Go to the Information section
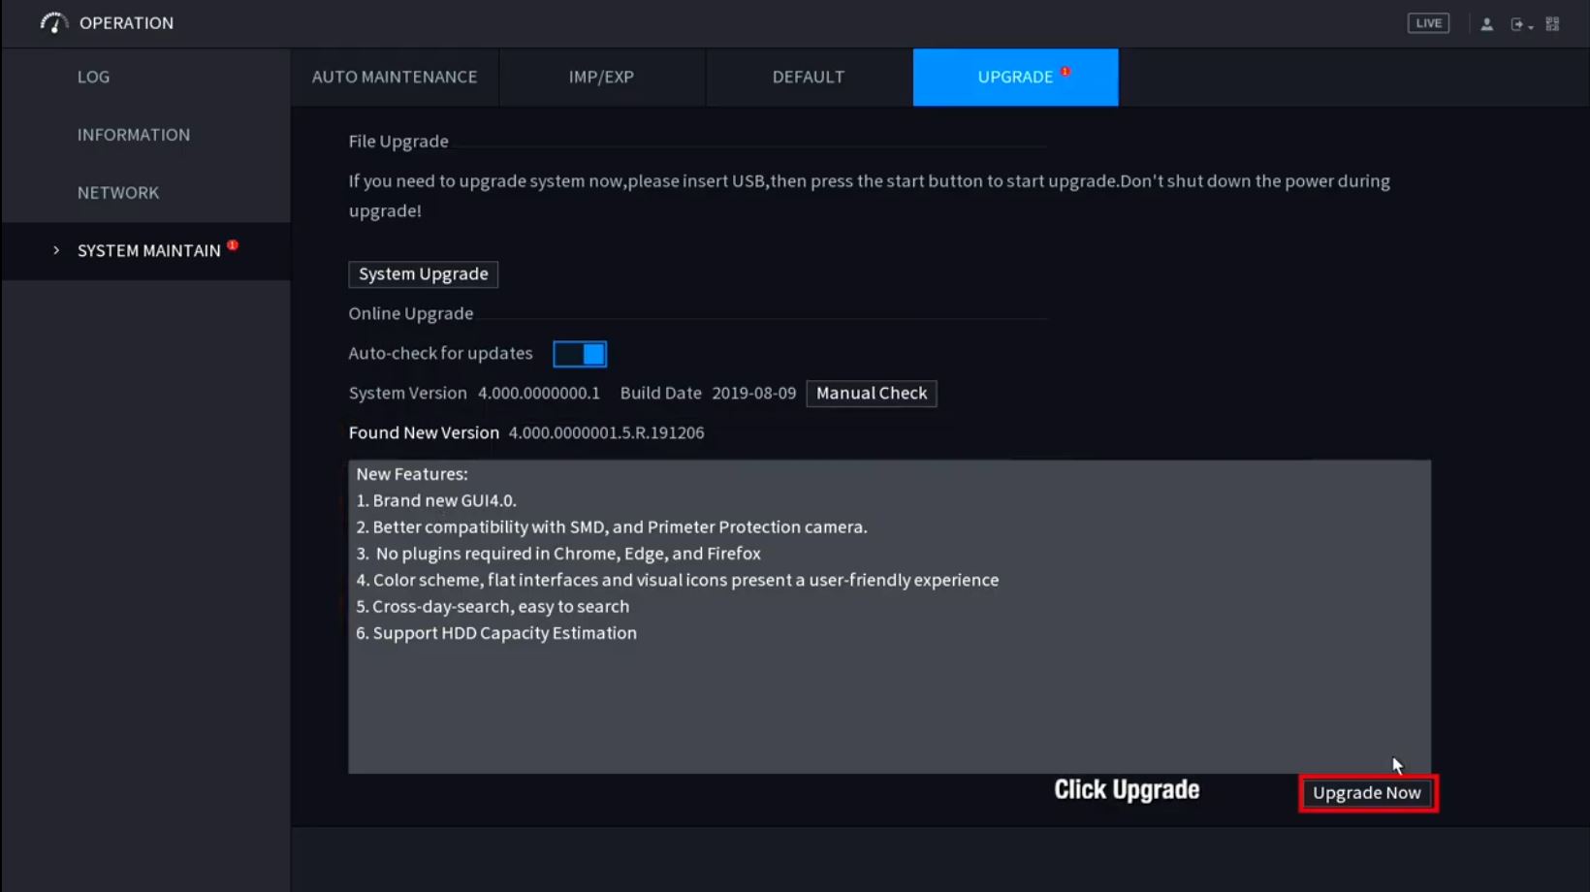The image size is (1590, 892). [x=134, y=135]
